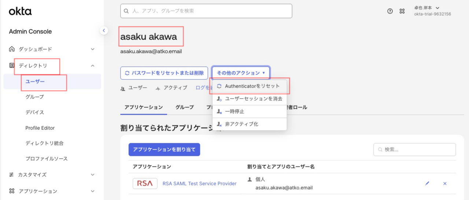Open the apps grid icon in header
Viewport: 469px width, 200px height.
pyautogui.click(x=402, y=11)
